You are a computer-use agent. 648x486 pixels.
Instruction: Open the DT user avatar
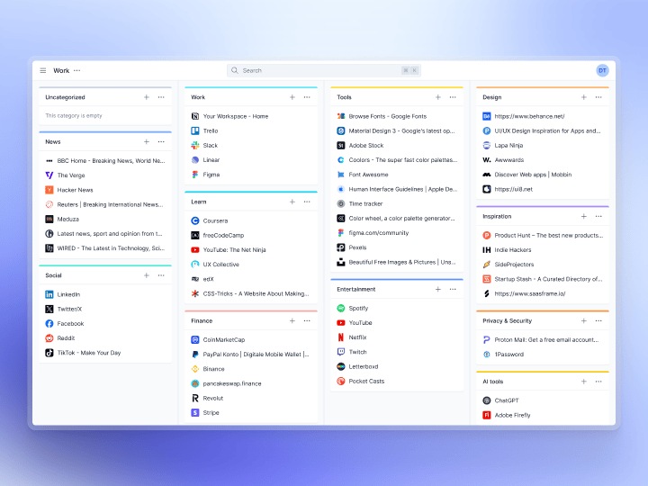tap(602, 71)
